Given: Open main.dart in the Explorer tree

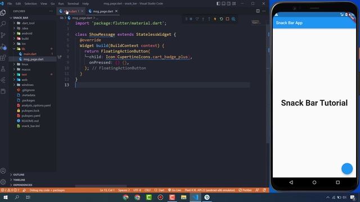Looking at the screenshot, I should [x=30, y=54].
